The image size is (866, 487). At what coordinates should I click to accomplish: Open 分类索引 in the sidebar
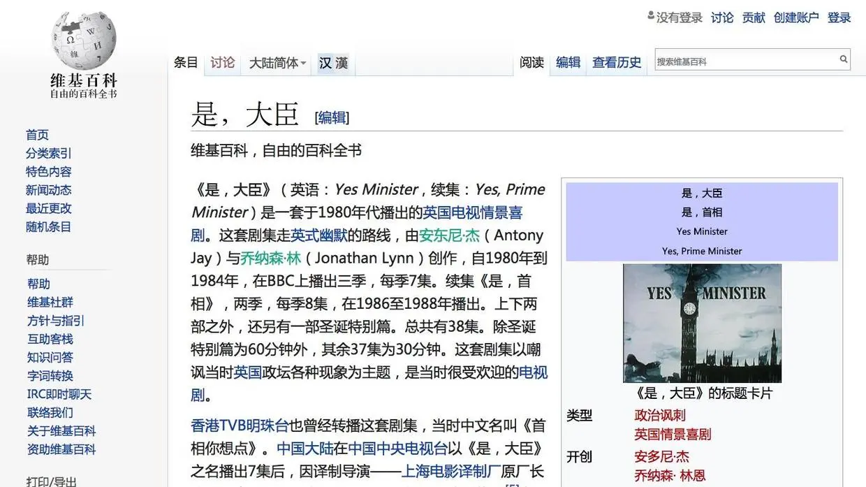coord(48,153)
